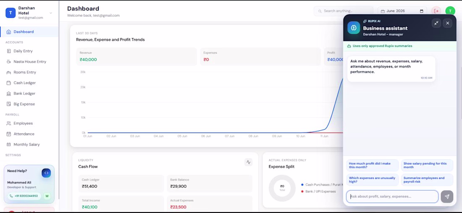Viewport: 462px width, 213px height.
Task: Select 'Show salary pending for this month' suggestion
Action: (x=427, y=165)
